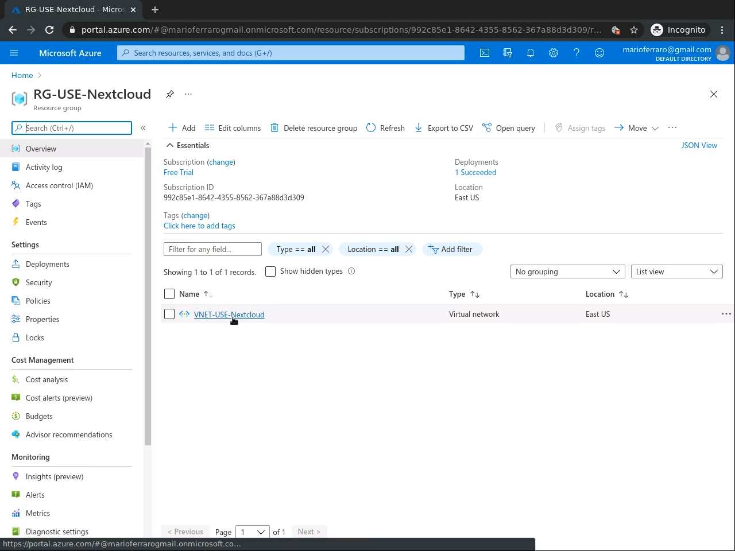This screenshot has height=551, width=735.
Task: Click Delete resource group
Action: [x=314, y=128]
